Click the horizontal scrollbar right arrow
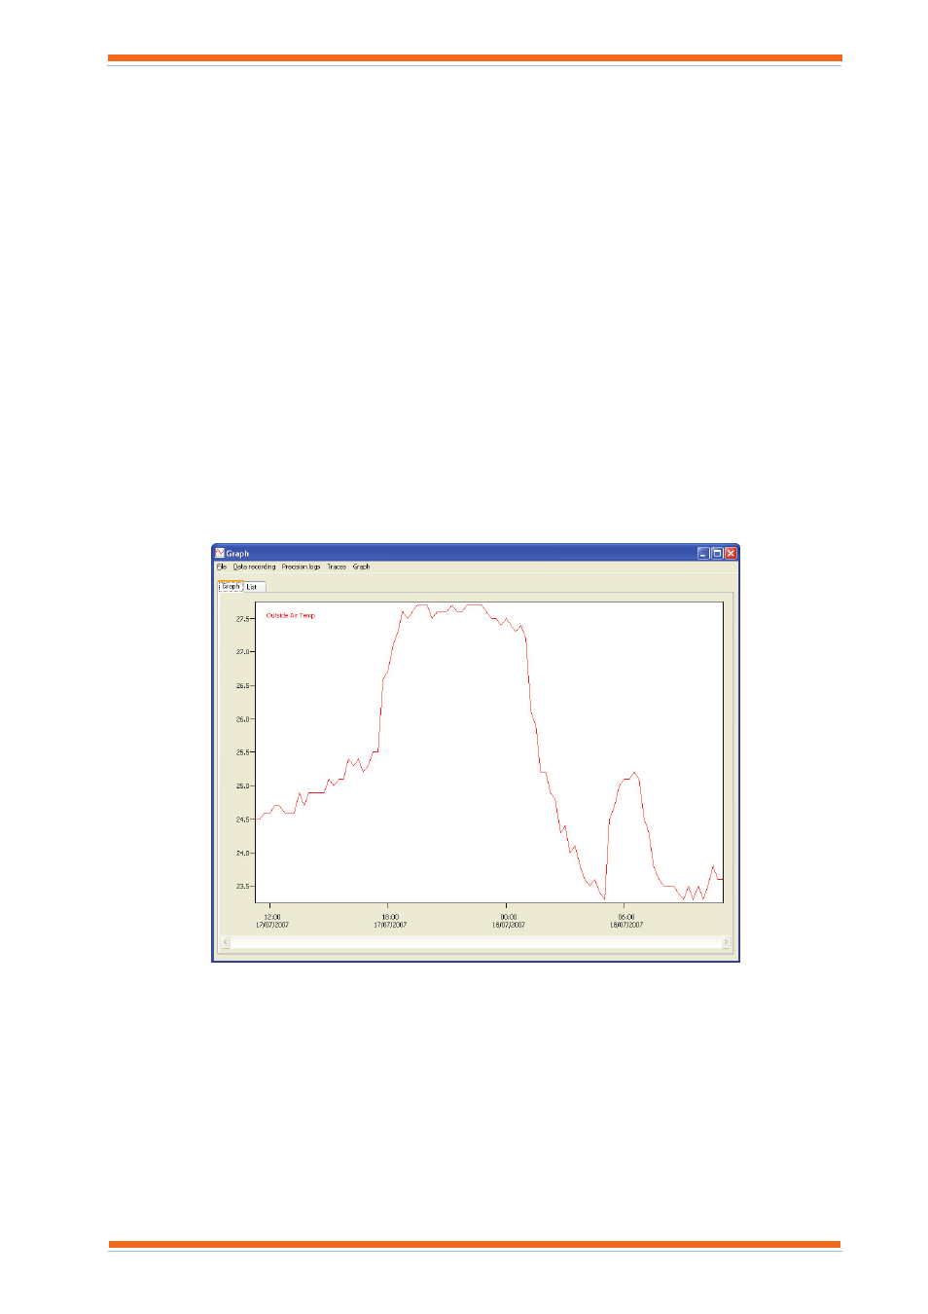 pyautogui.click(x=726, y=942)
